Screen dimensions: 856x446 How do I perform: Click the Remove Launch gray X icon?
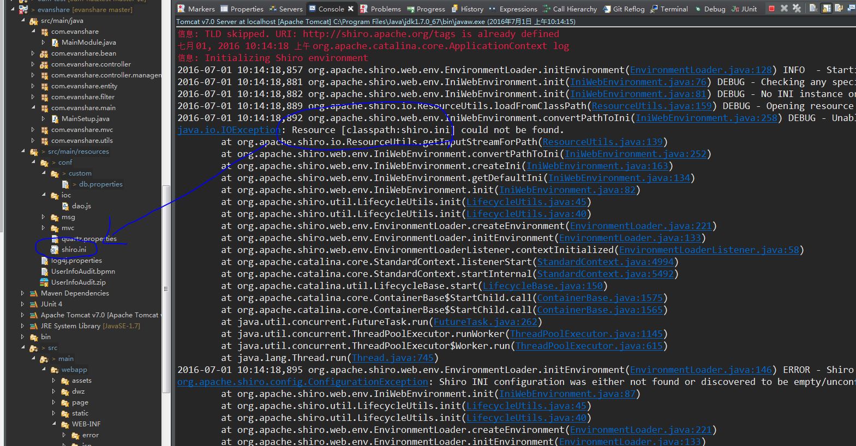[x=784, y=9]
